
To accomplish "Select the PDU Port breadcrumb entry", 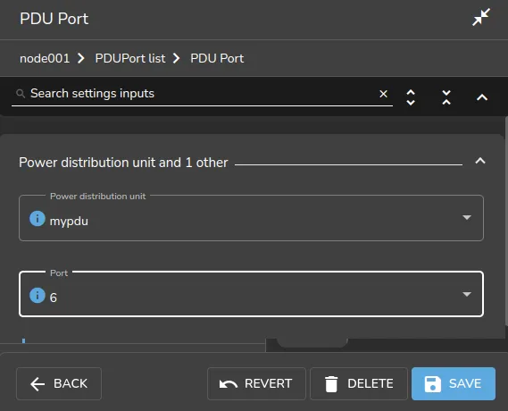I will [217, 58].
